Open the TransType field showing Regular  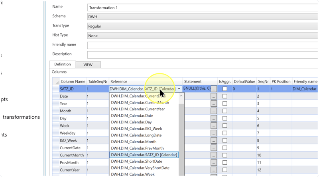(203, 26)
